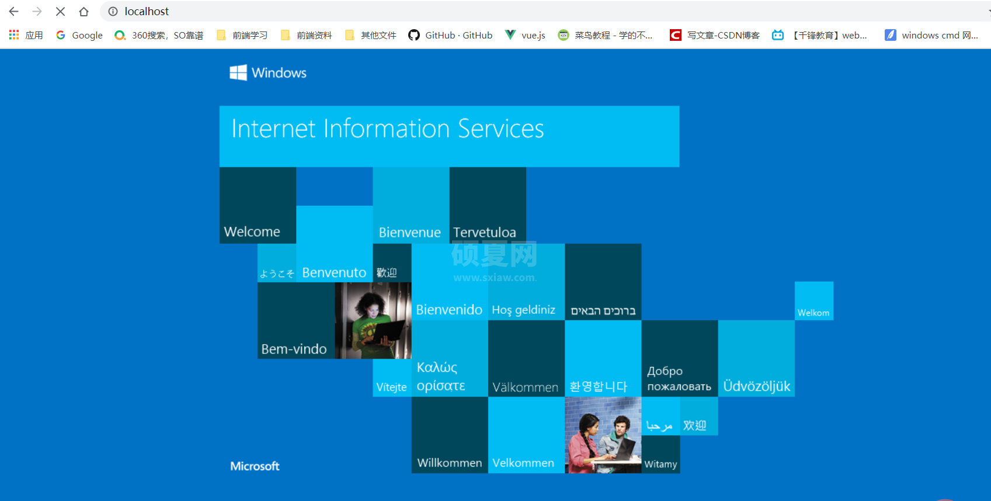Click the 欢迎 tile

tap(699, 416)
